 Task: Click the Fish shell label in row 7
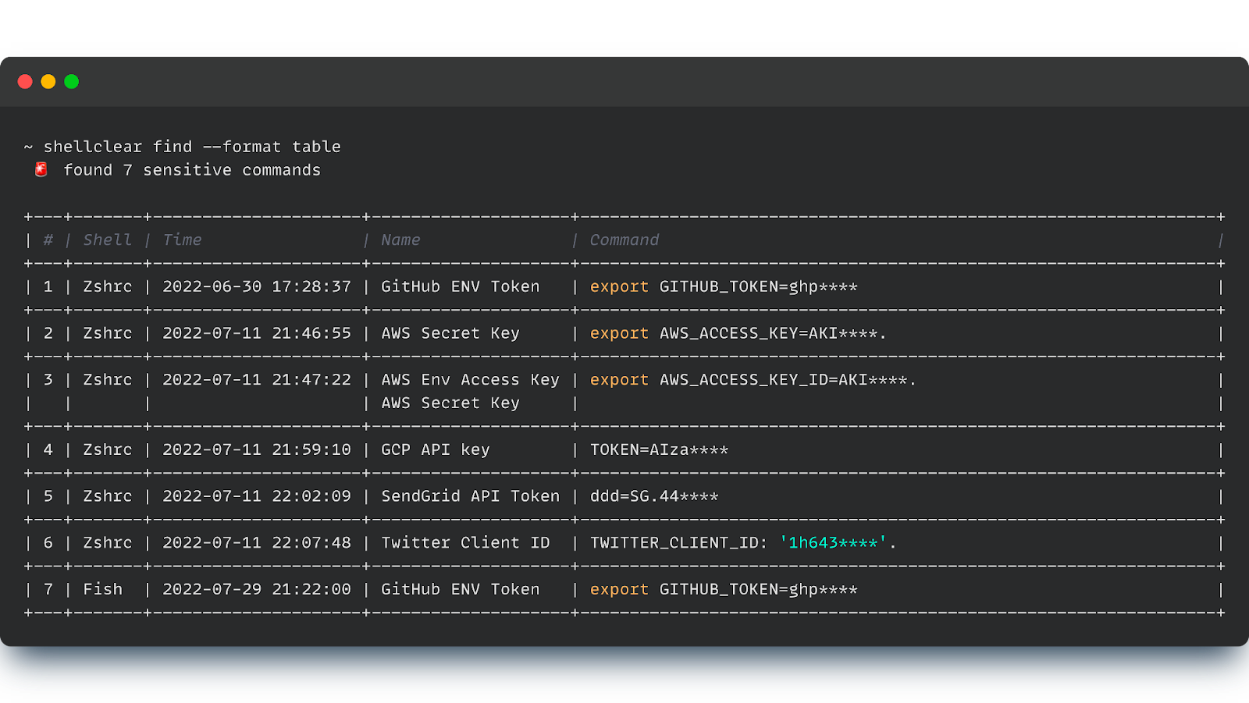coord(102,589)
